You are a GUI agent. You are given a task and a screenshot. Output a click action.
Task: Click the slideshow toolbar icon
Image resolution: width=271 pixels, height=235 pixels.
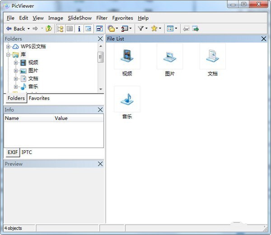(125, 29)
